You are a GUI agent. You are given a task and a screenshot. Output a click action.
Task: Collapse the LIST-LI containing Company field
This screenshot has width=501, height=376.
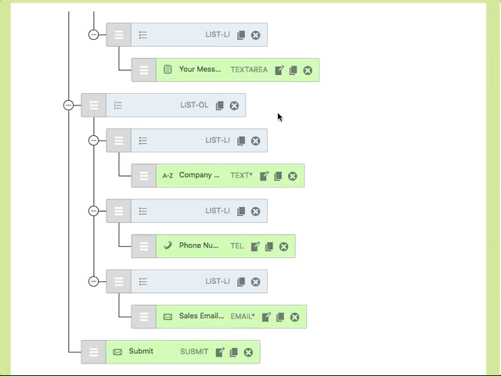[94, 141]
